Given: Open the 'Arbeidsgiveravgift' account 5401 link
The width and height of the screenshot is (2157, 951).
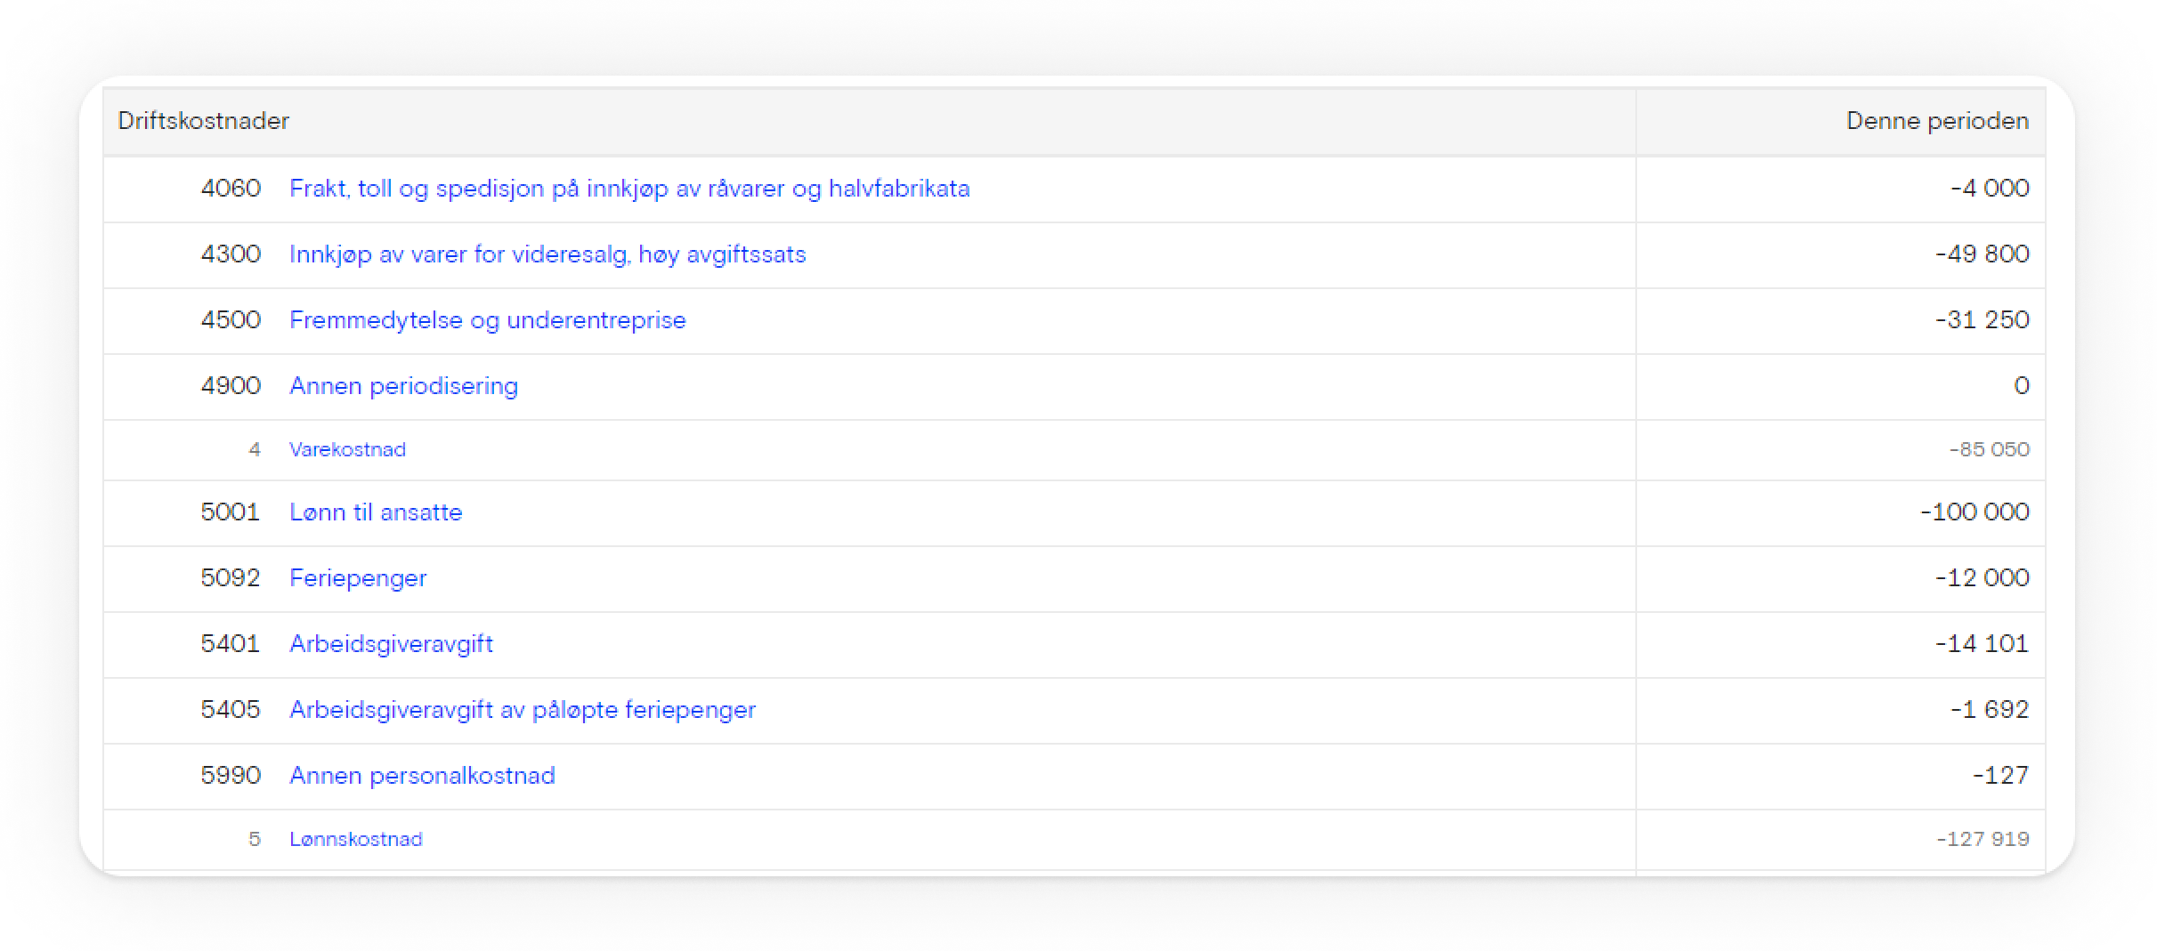Looking at the screenshot, I should [x=391, y=644].
